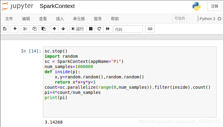Click inside code cell In [14] editor
Screen dimensions: 223x127
pyautogui.click(x=130, y=82)
